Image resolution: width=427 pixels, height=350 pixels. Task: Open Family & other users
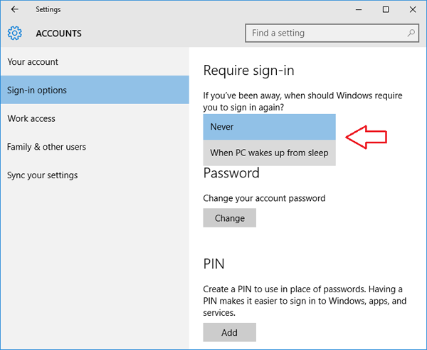[x=46, y=147]
